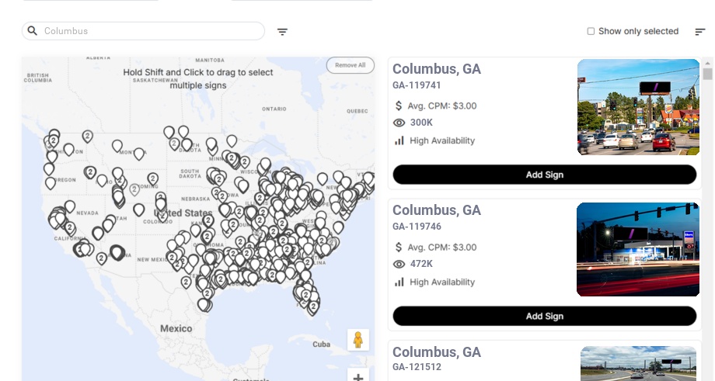Viewport: 715px width, 381px height.
Task: Click the map zoom in plus button
Action: click(358, 376)
